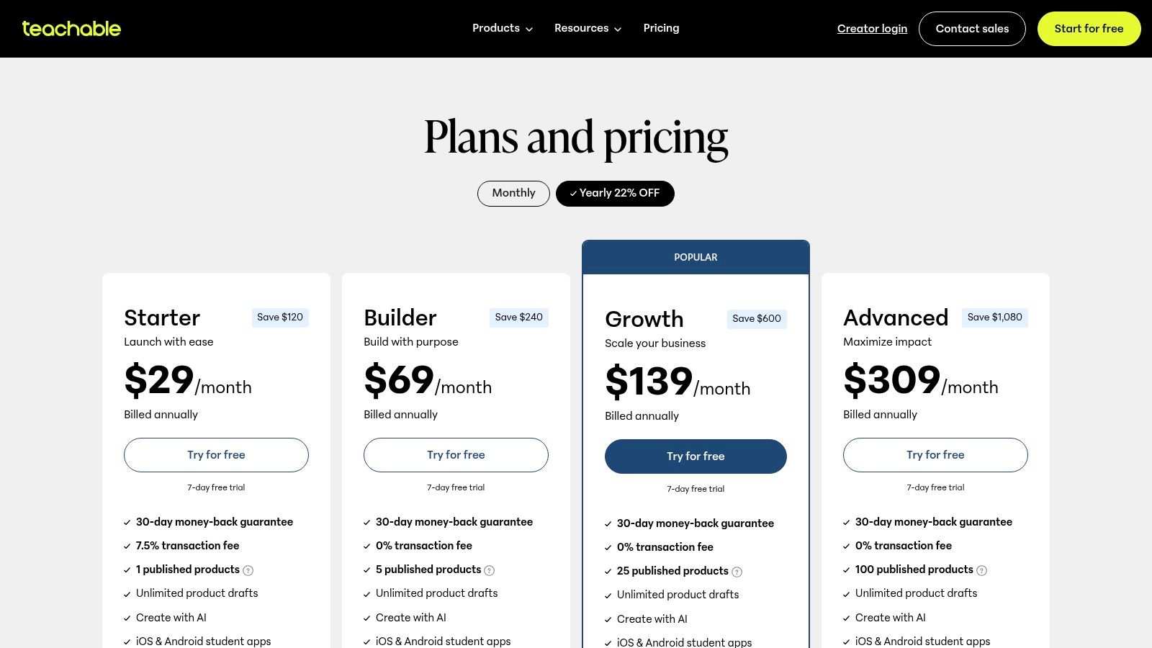Try the Advanced plan for free
This screenshot has width=1152, height=648.
coord(935,455)
